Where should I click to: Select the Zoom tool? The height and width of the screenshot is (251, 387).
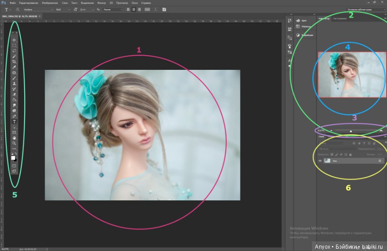tap(14, 143)
